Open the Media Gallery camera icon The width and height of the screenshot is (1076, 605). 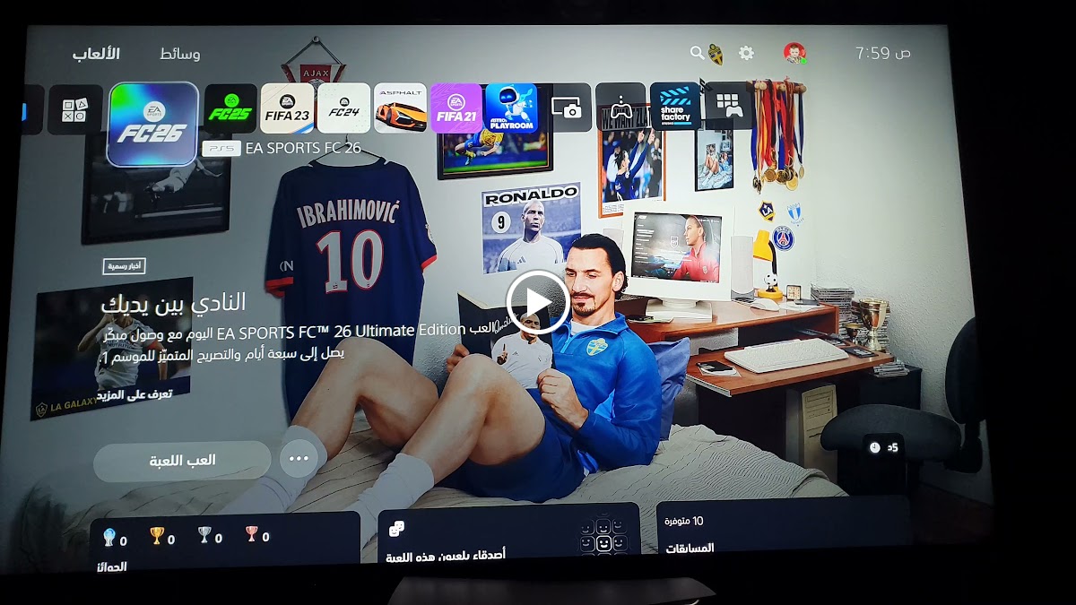[567, 108]
